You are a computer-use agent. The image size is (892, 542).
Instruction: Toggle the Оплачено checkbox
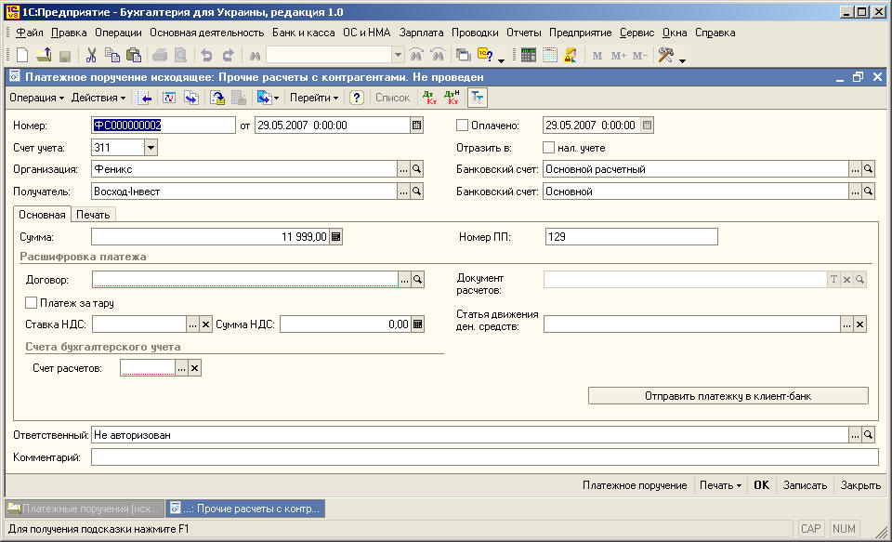click(463, 126)
